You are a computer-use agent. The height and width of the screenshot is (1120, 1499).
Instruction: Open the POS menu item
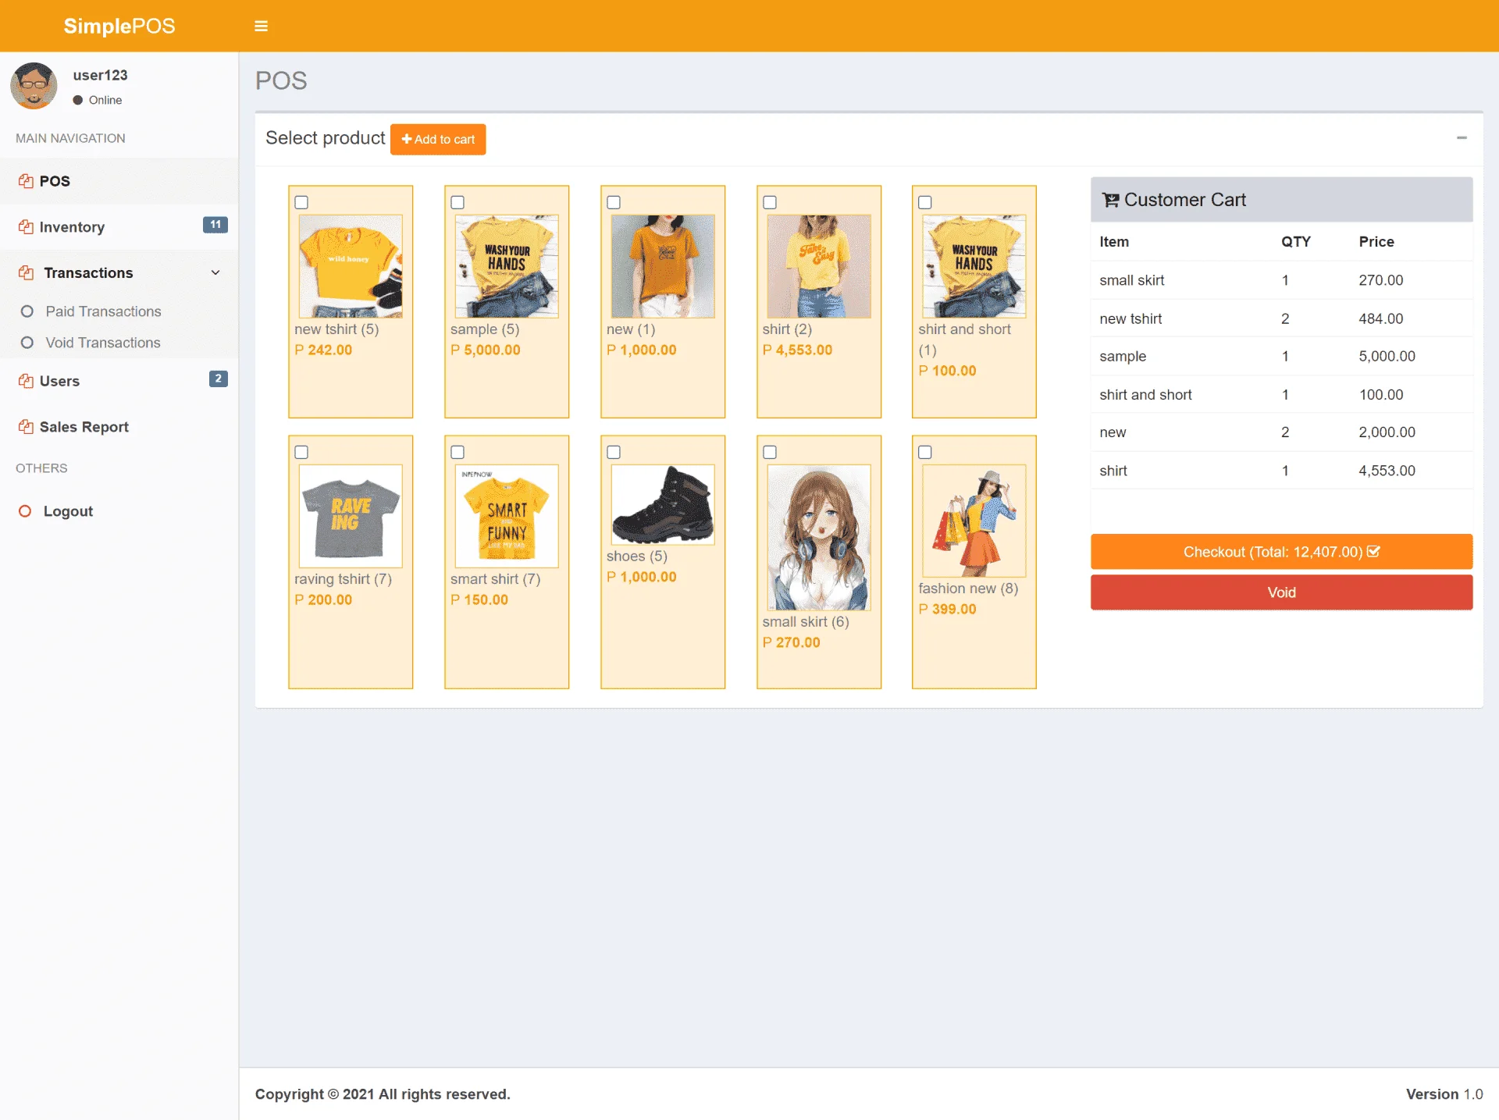point(119,181)
